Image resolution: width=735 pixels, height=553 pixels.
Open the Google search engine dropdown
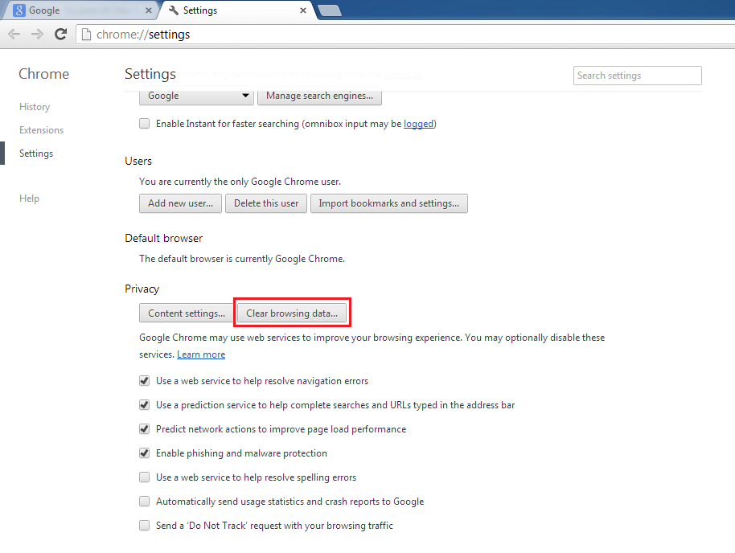point(196,96)
